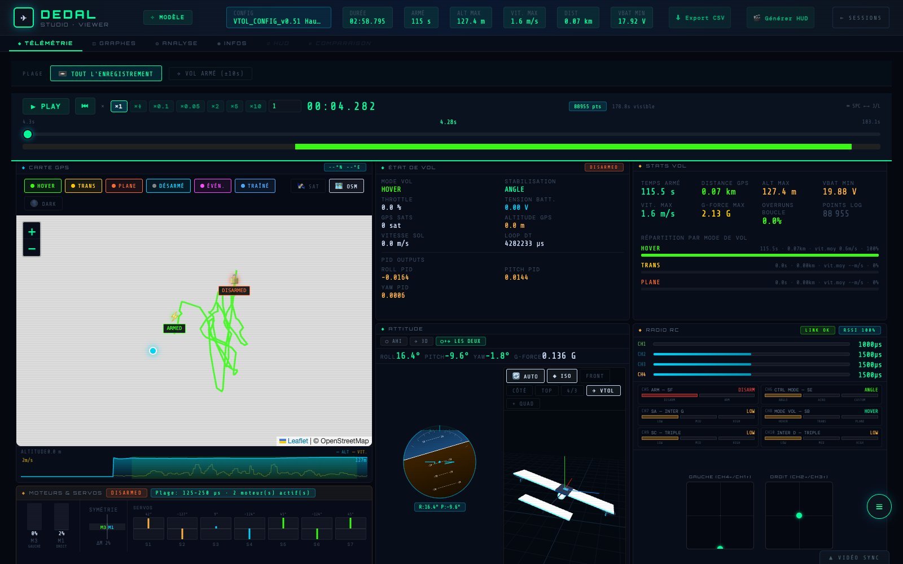Toggle the TRANS map filter
The height and width of the screenshot is (564, 903).
(83, 186)
